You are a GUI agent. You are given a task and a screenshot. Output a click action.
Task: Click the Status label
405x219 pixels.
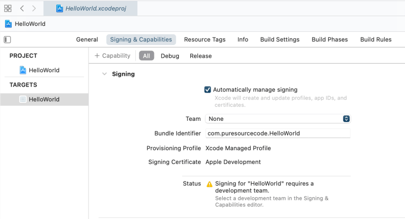[x=192, y=184]
